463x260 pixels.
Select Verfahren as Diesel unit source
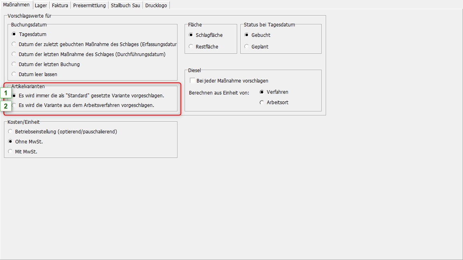click(262, 92)
